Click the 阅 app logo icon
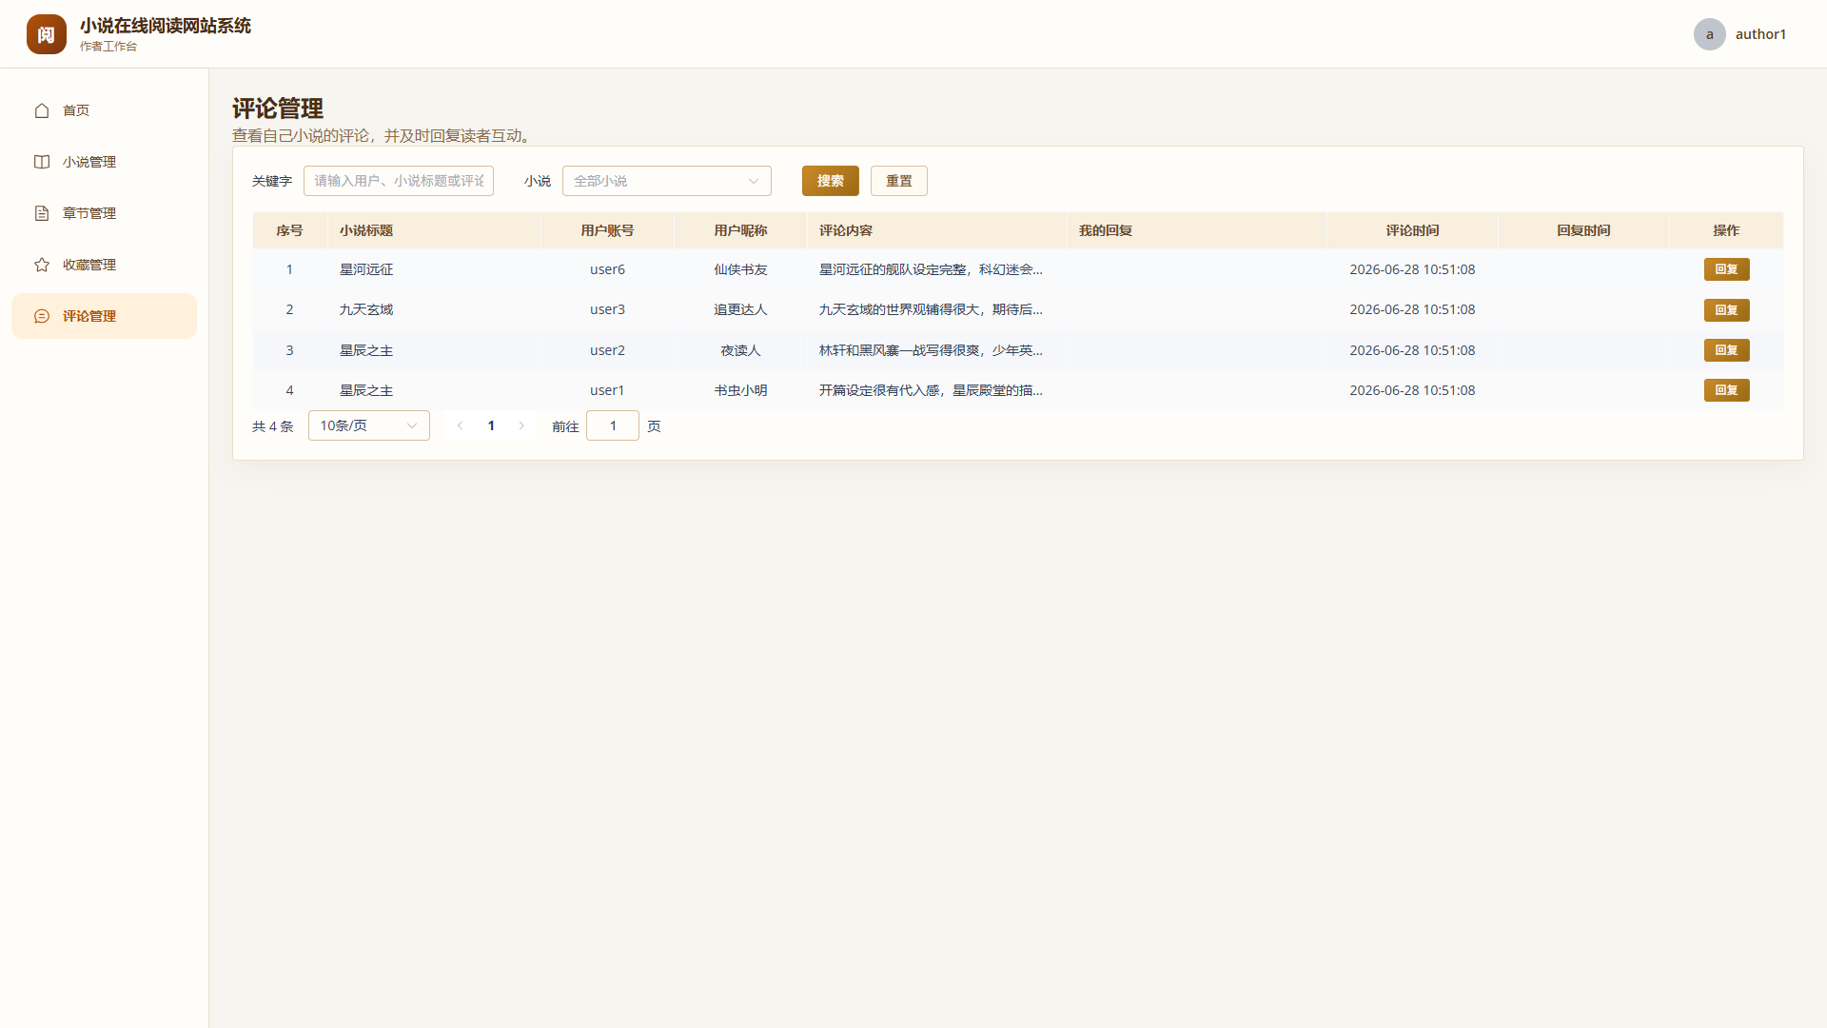The width and height of the screenshot is (1827, 1028). pyautogui.click(x=47, y=34)
